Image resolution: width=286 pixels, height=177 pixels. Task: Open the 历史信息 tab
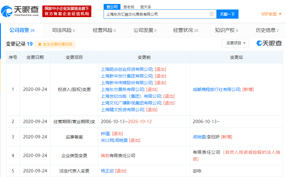tap(267, 30)
